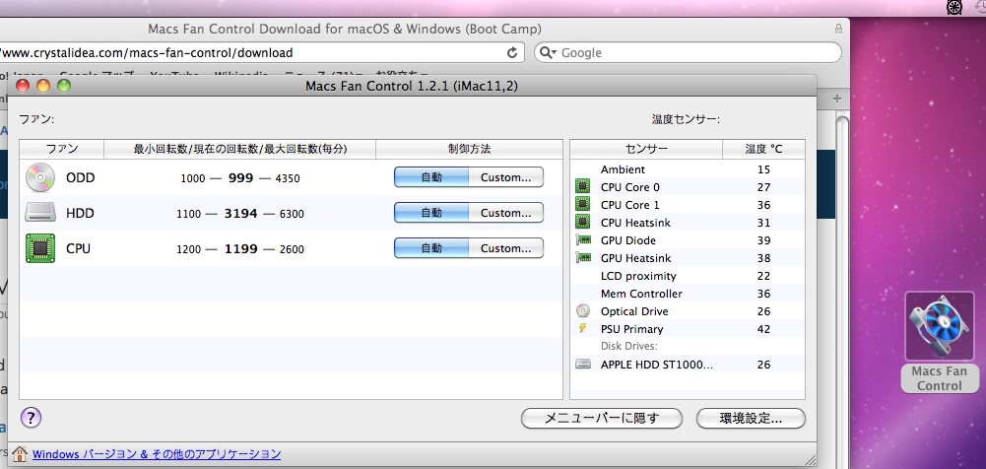This screenshot has width=986, height=469.
Task: Click the CPU fan name
Action: (x=79, y=249)
